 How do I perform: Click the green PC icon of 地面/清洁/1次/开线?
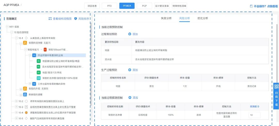(38, 72)
